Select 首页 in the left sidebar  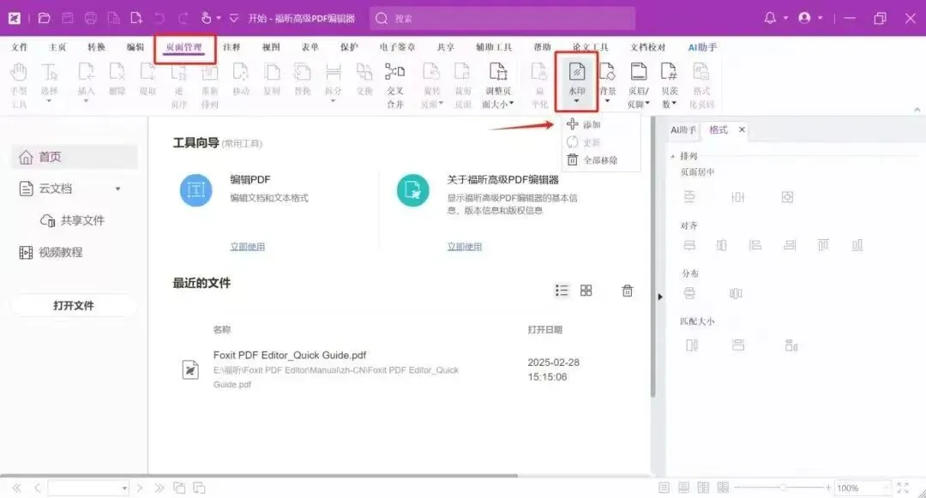[x=75, y=157]
